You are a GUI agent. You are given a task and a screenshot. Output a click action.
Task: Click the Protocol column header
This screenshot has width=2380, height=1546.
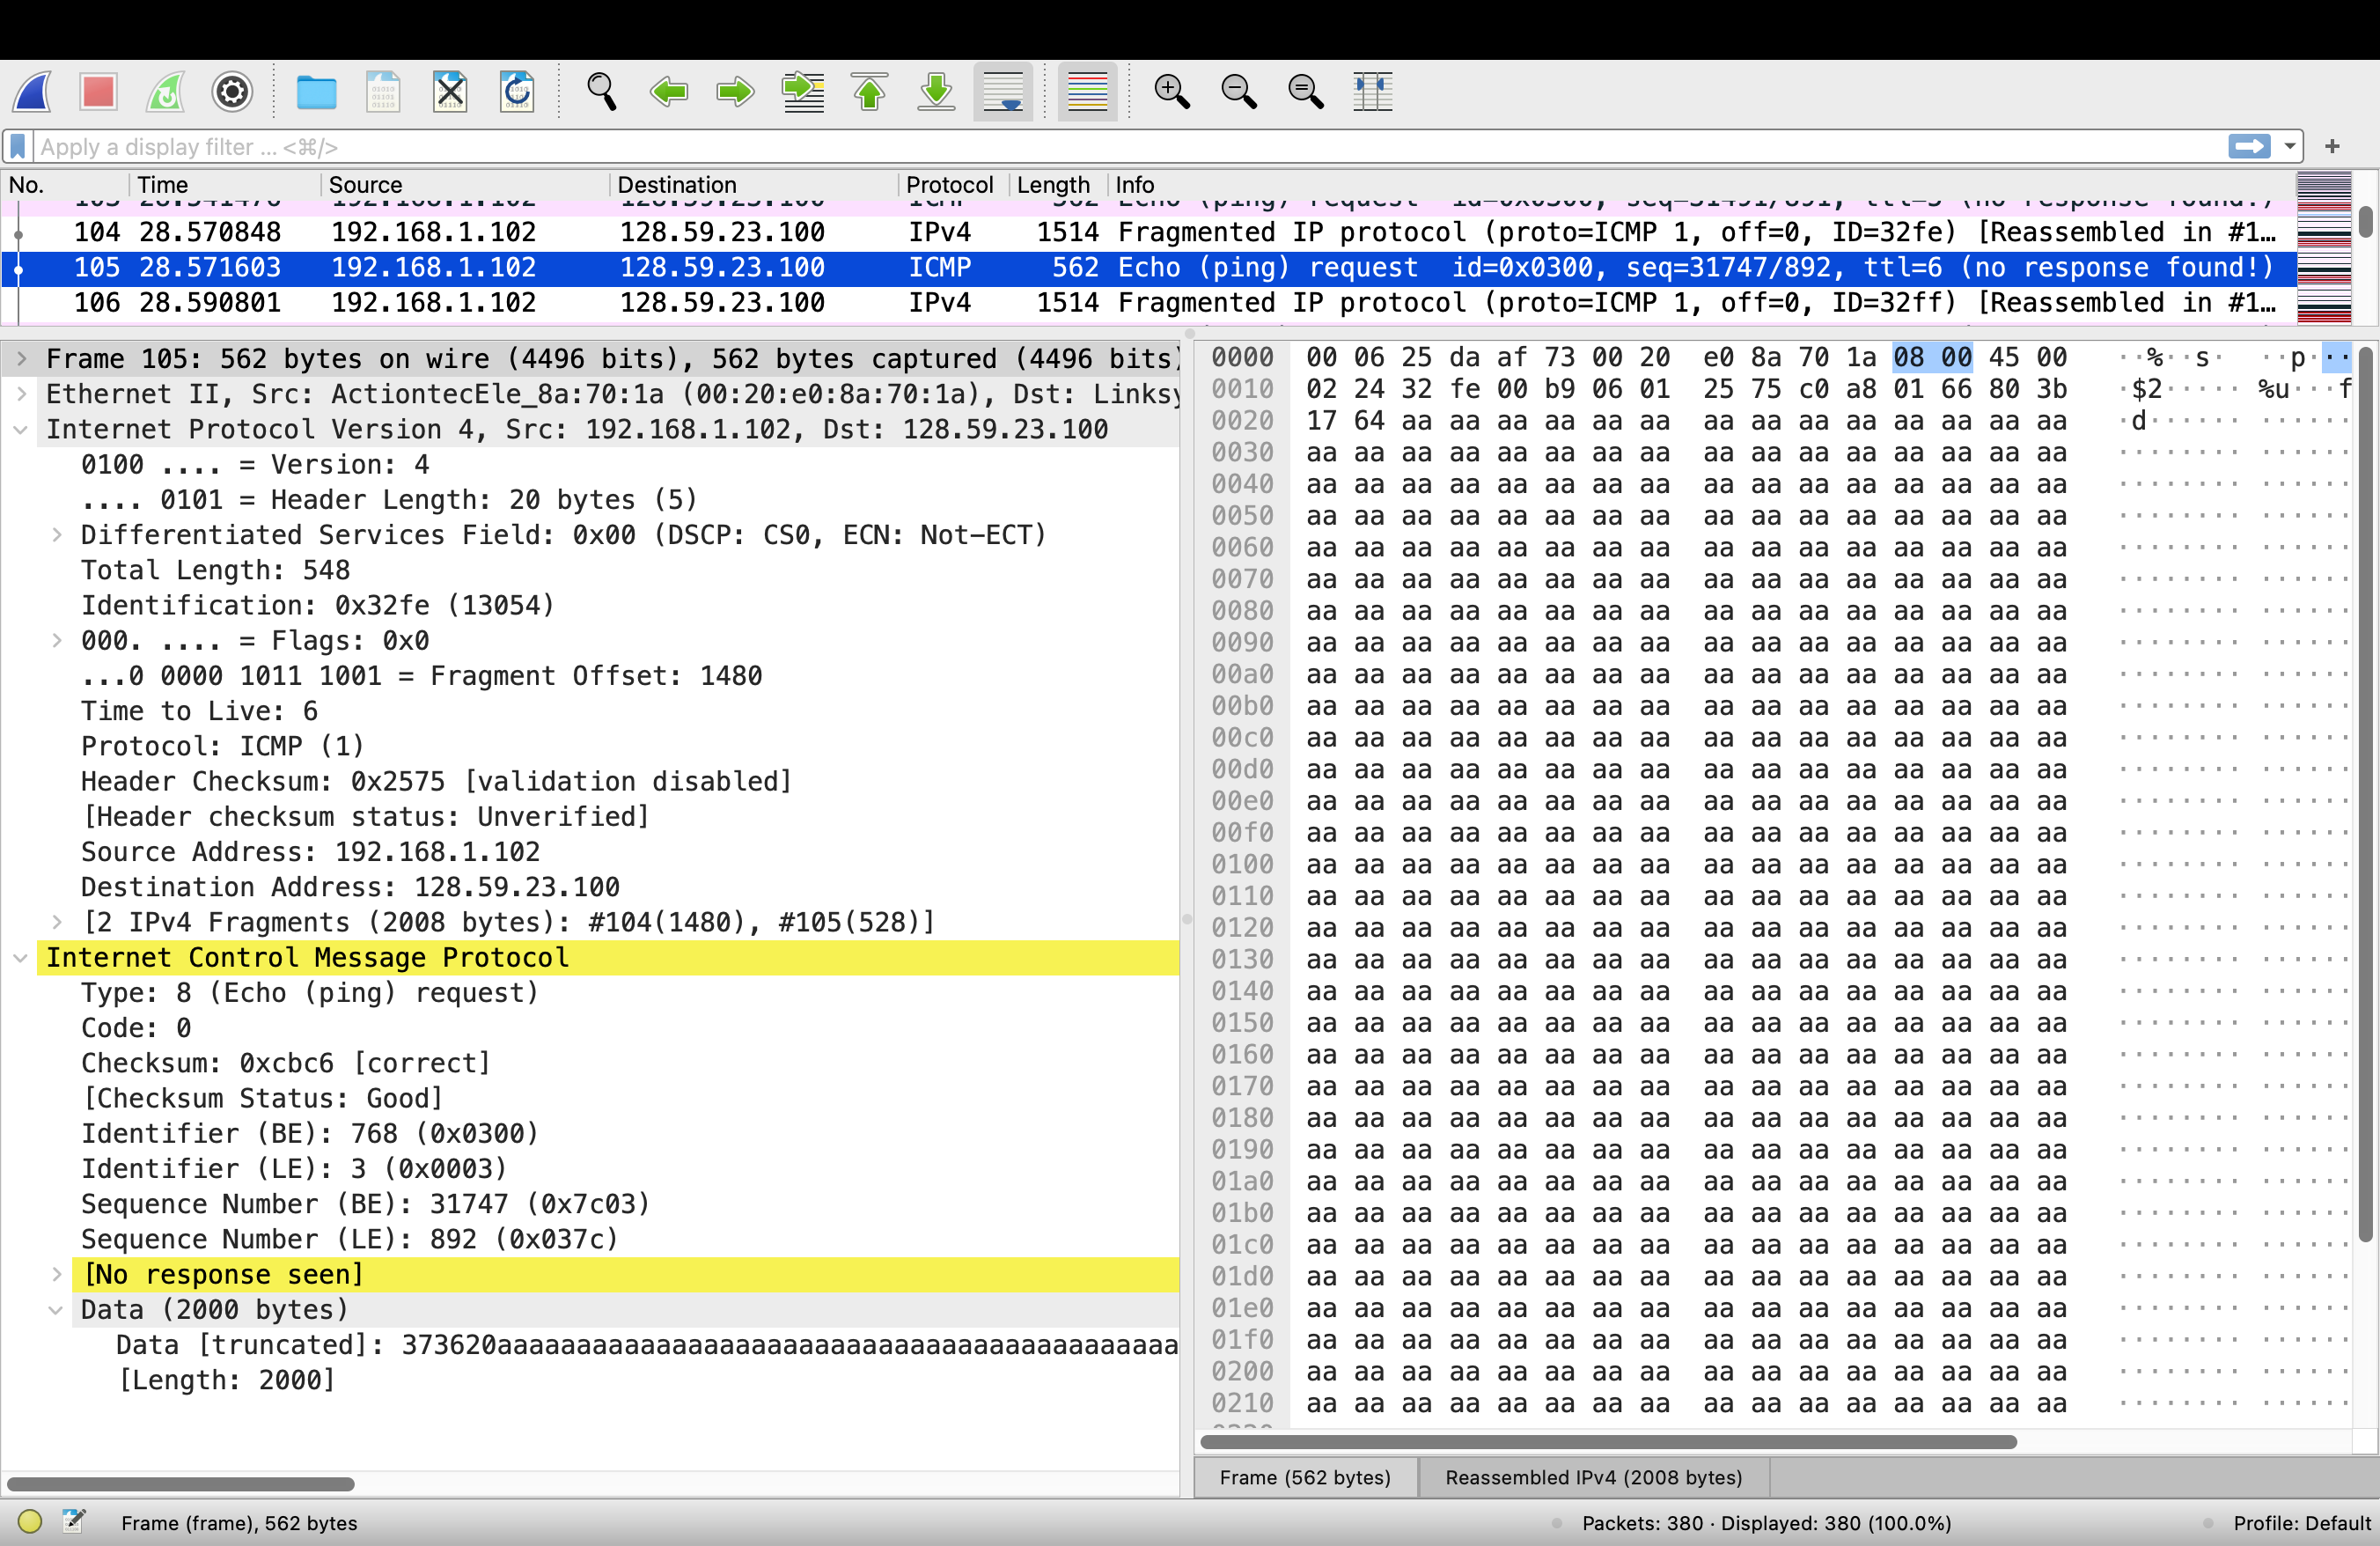tap(948, 185)
